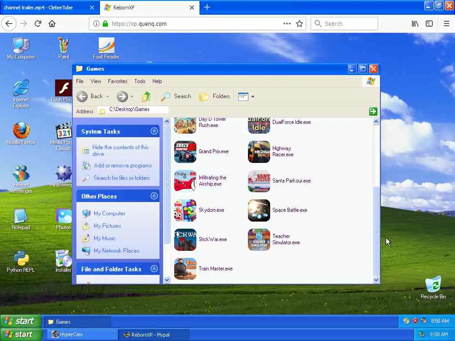This screenshot has height=341, width=455.
Task: Click the file list scroll up arrow
Action: point(376,122)
